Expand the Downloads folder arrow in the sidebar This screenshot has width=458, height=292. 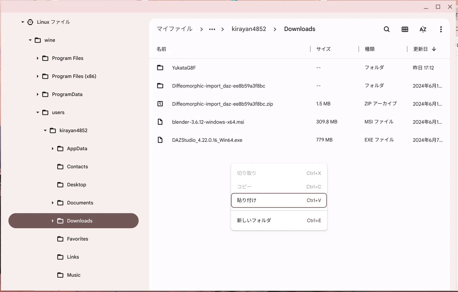(x=53, y=221)
